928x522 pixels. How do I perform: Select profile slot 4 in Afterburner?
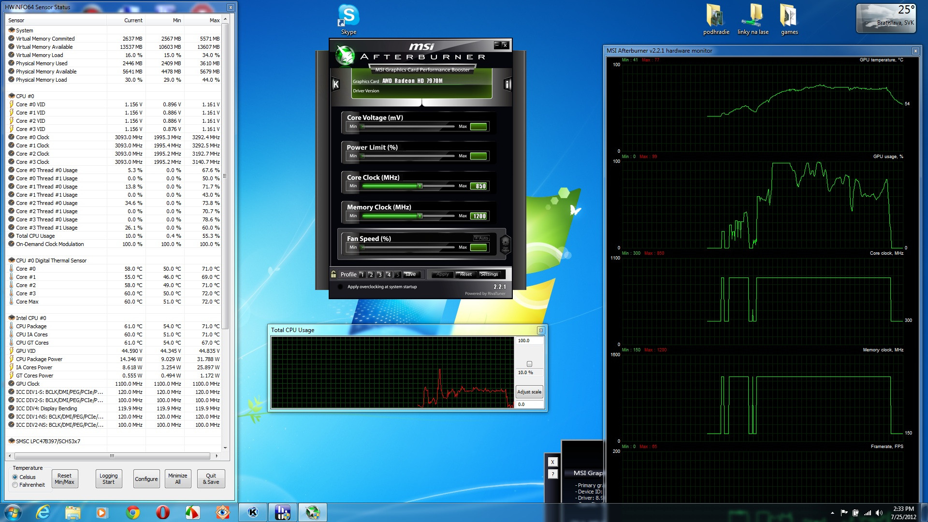pyautogui.click(x=389, y=275)
